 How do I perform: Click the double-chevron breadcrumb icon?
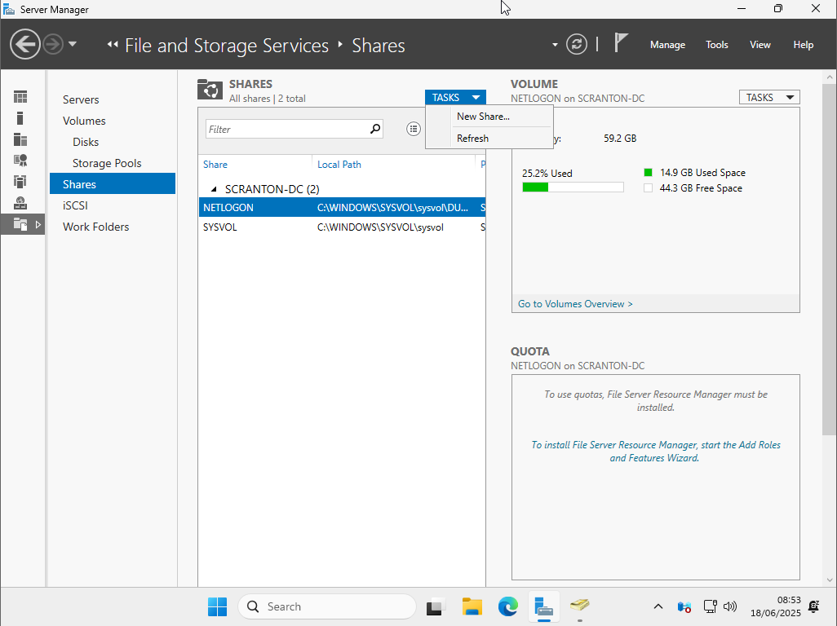[112, 45]
